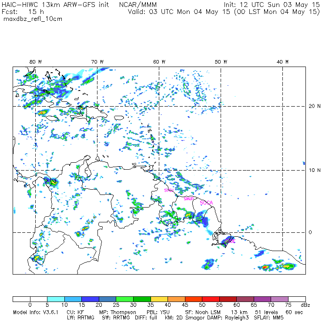Image resolution: width=322 pixels, height=322 pixels.
Task: Click the '10 N' latitude label
Action: tap(315, 170)
